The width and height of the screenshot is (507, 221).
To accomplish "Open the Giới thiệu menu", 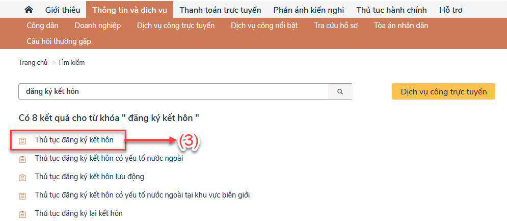I will pyautogui.click(x=62, y=10).
